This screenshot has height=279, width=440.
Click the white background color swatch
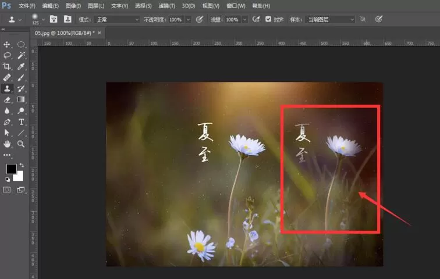pyautogui.click(x=20, y=177)
